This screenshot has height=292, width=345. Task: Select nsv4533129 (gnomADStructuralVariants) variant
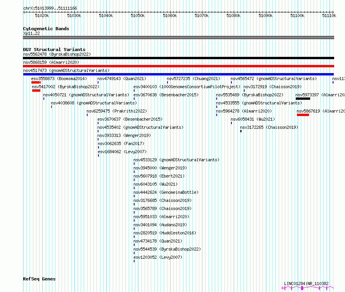tap(176, 160)
